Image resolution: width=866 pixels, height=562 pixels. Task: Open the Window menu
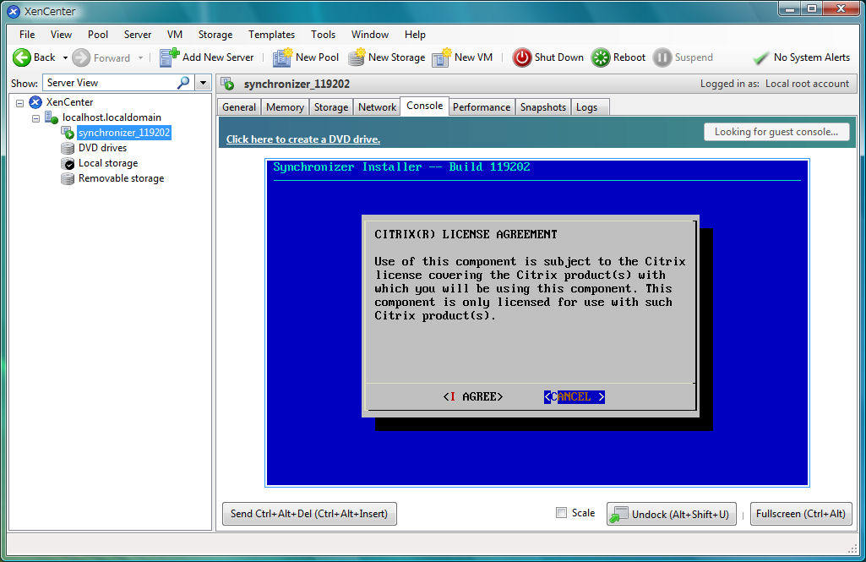pyautogui.click(x=369, y=35)
